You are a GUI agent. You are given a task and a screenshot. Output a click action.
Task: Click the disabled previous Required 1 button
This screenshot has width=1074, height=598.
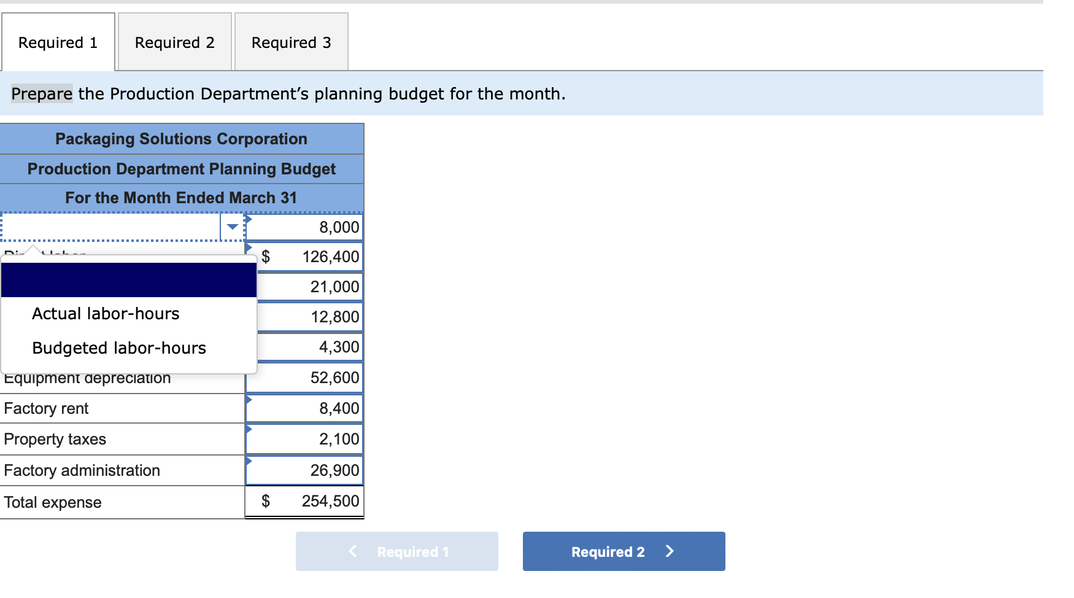coord(397,551)
